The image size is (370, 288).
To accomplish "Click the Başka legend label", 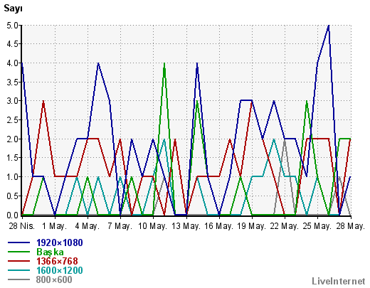I will pos(50,252).
